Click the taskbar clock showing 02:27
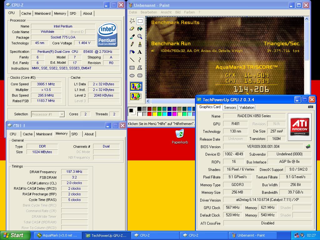The width and height of the screenshot is (320, 240). pos(311,235)
